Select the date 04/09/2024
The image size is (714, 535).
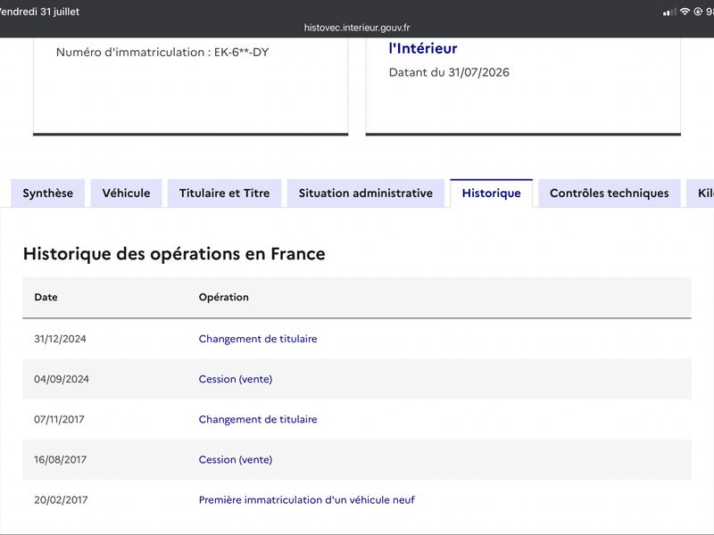[62, 380]
